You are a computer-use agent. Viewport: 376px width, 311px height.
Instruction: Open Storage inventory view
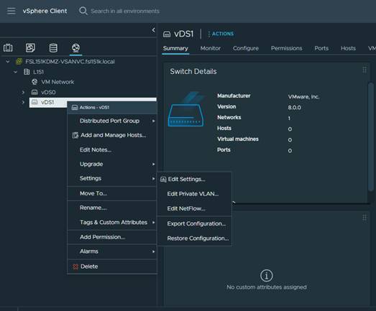click(53, 47)
